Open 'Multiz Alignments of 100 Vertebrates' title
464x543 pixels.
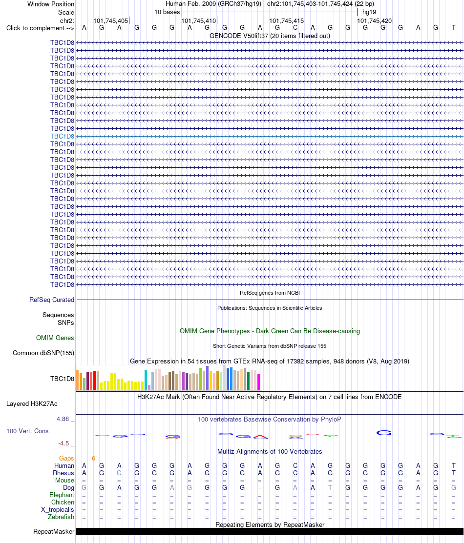pos(270,452)
